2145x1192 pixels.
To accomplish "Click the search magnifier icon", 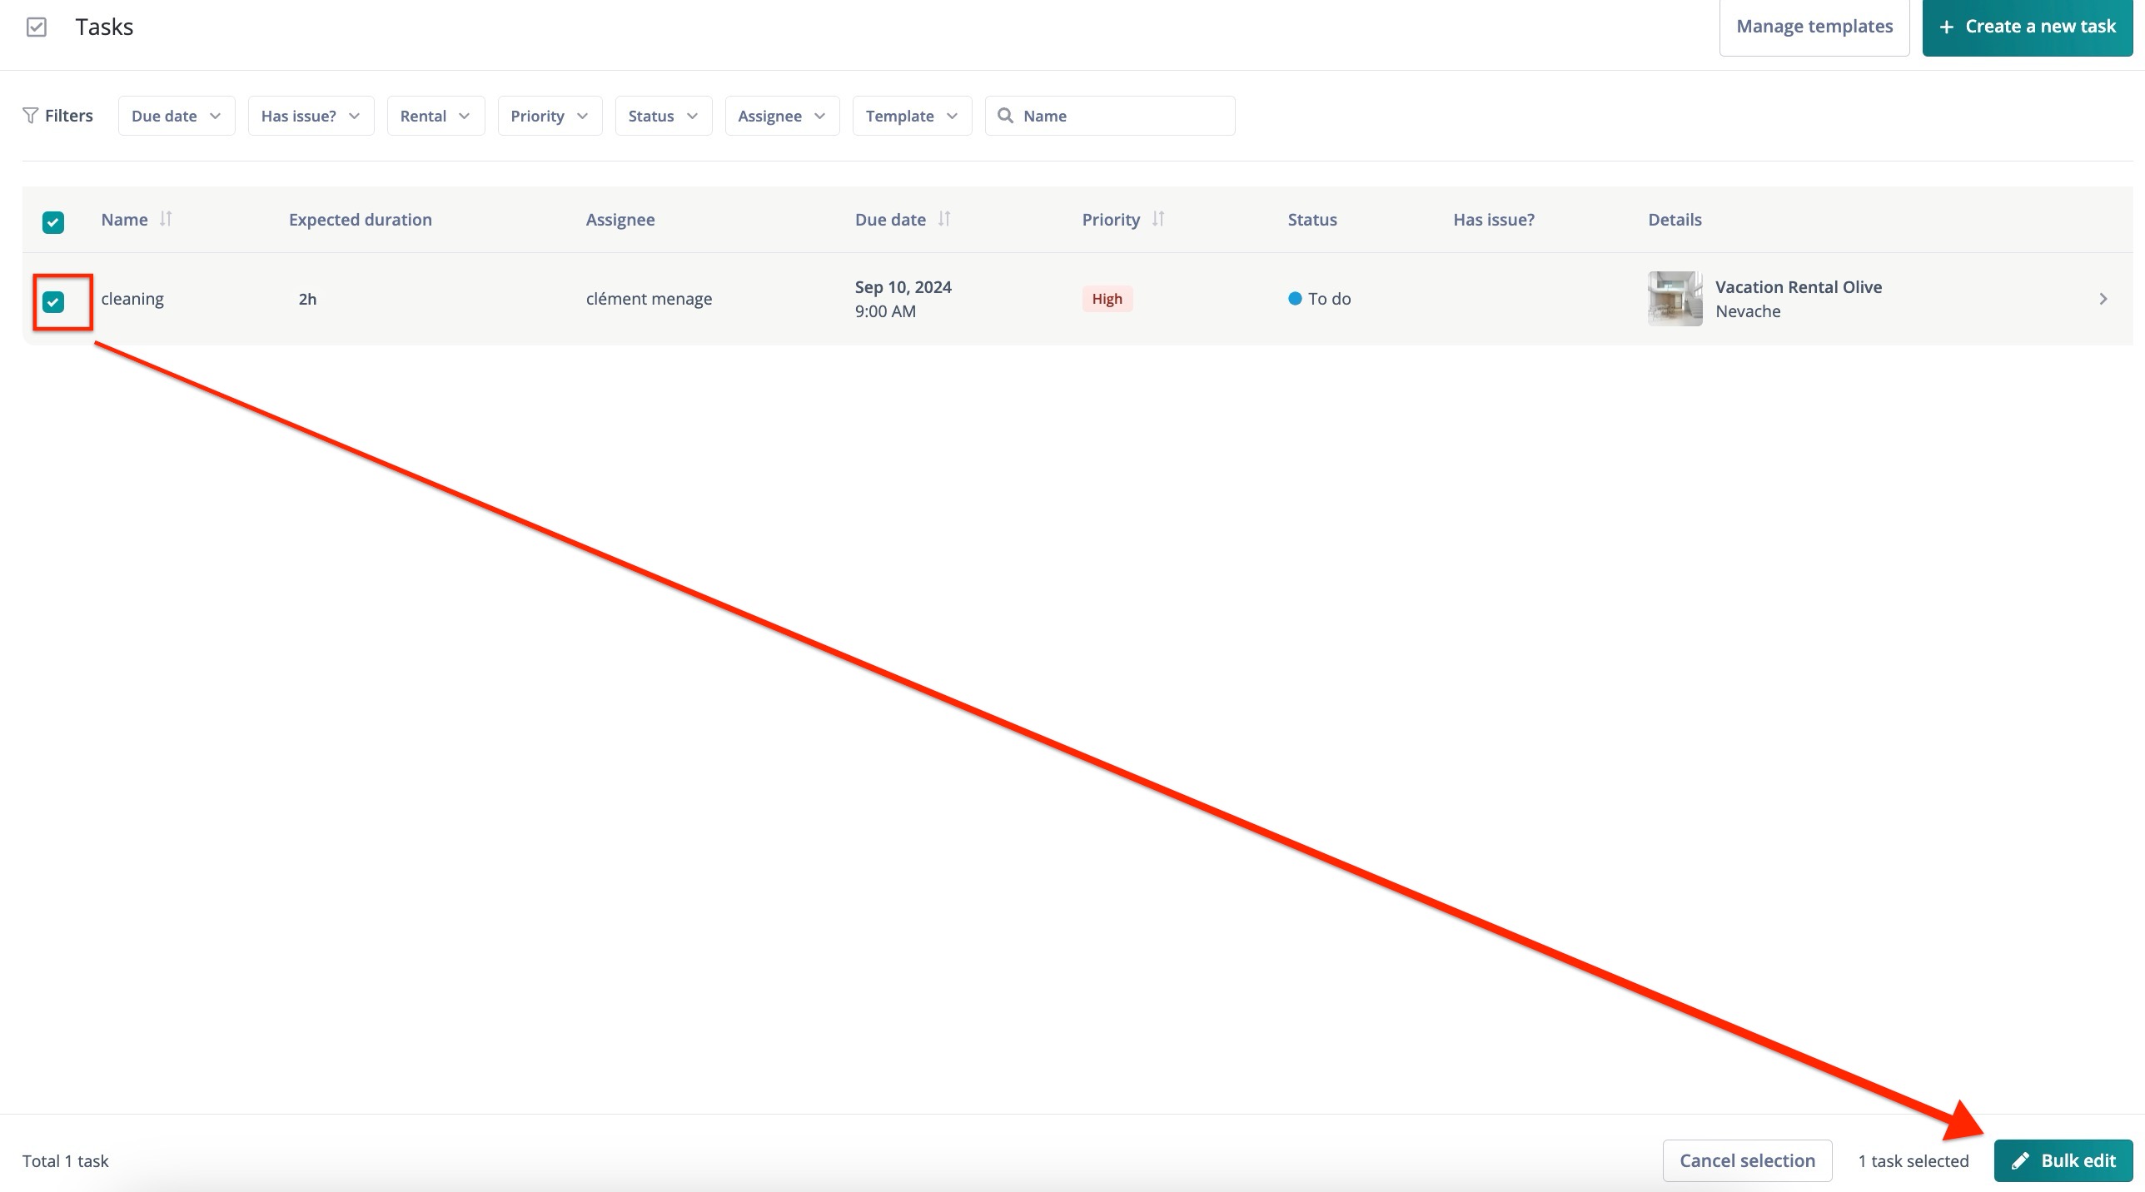I will 1006,116.
